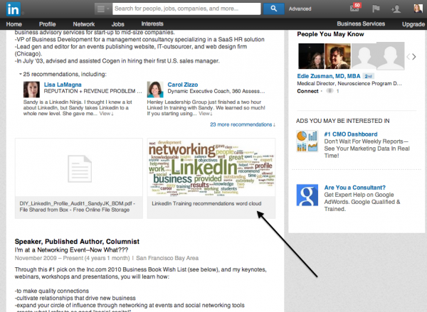
Task: Click the fourth placeholder silhouette person
Action: 391,56
